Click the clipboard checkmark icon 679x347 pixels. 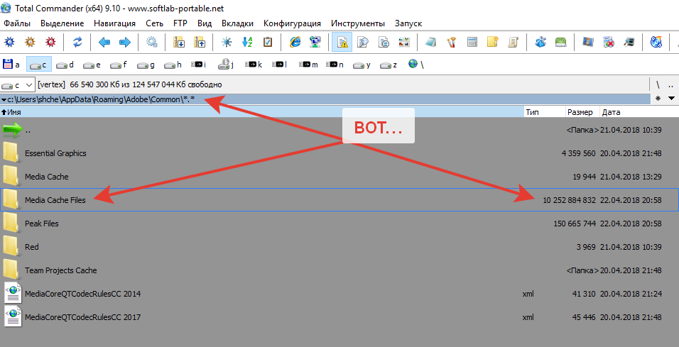(268, 42)
